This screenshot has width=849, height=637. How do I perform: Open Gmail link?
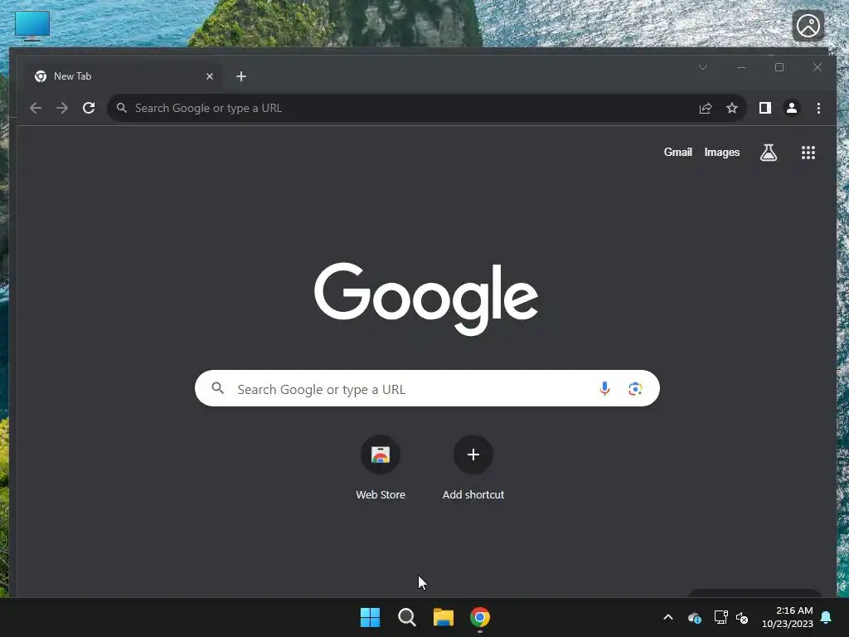(678, 153)
